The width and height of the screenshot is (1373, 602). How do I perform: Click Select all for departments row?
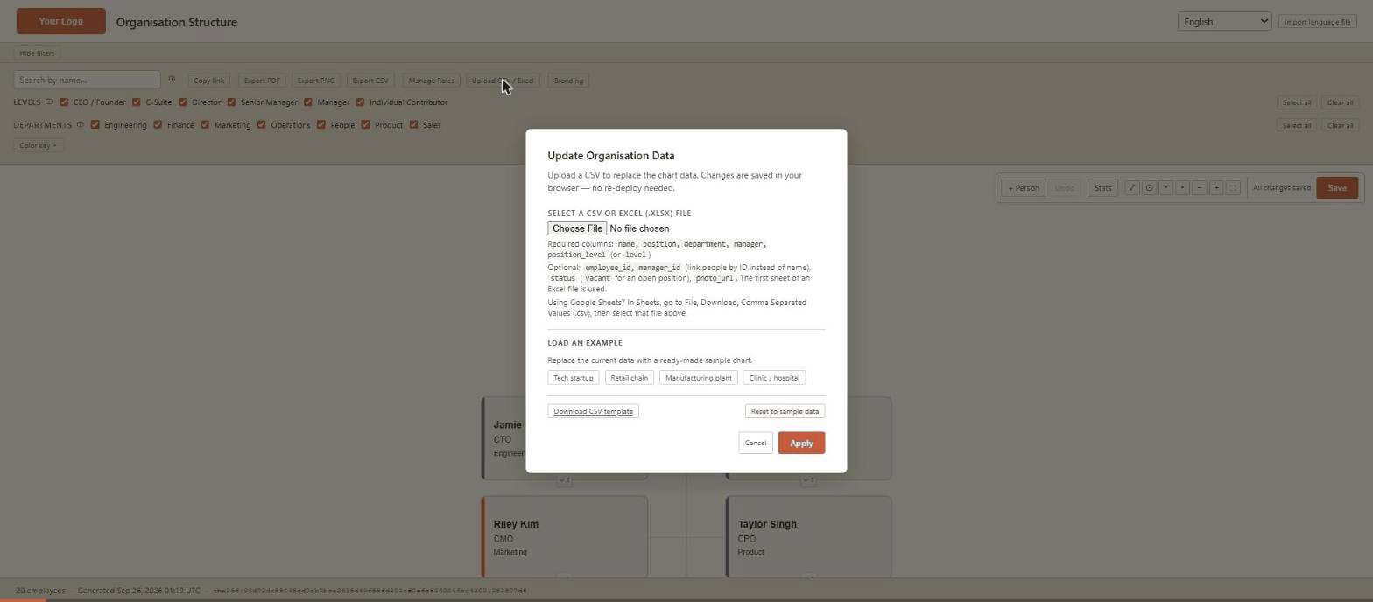coord(1297,125)
